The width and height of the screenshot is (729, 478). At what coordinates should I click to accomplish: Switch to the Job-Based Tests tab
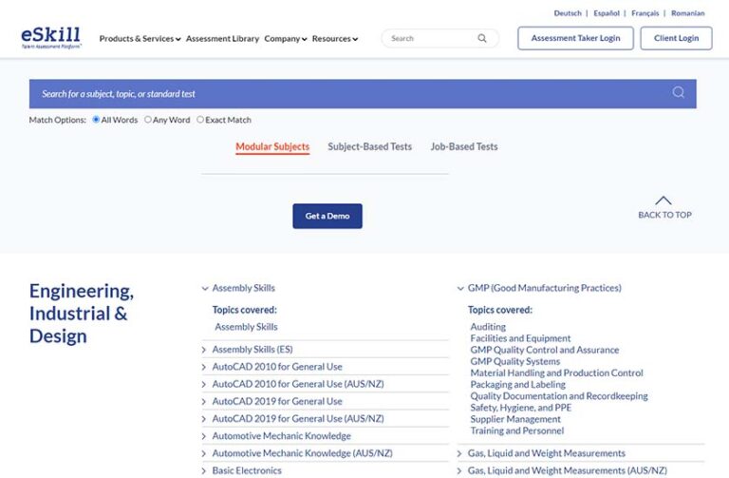(x=464, y=146)
